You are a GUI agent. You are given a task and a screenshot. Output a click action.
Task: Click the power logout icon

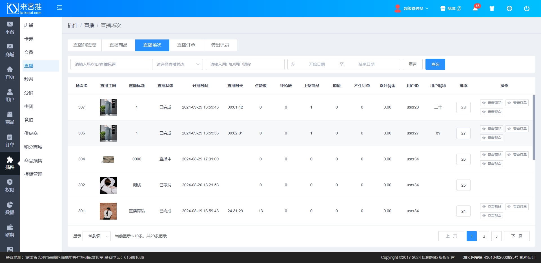click(527, 8)
